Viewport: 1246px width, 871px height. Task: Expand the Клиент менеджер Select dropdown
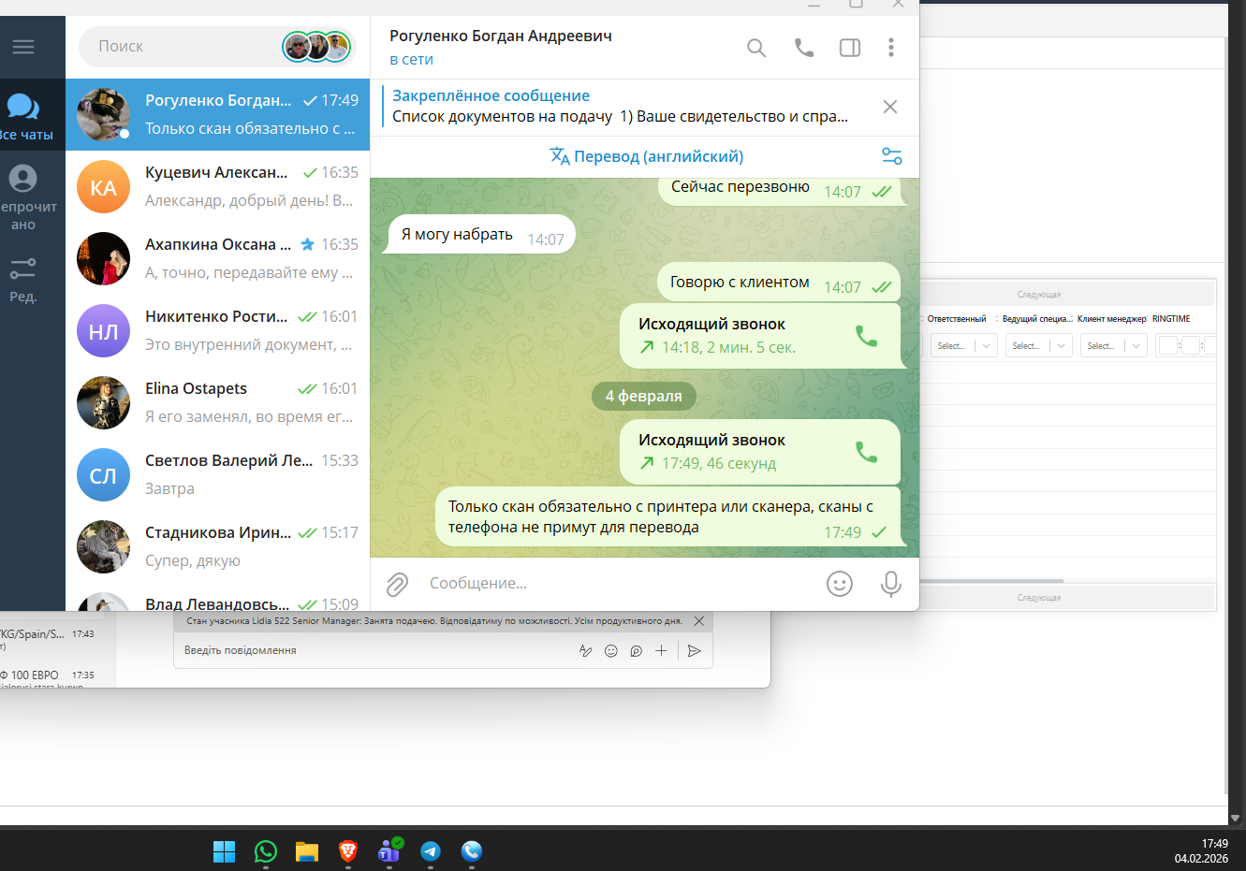tap(1114, 346)
